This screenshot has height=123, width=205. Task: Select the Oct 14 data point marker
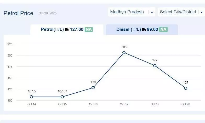31,97
